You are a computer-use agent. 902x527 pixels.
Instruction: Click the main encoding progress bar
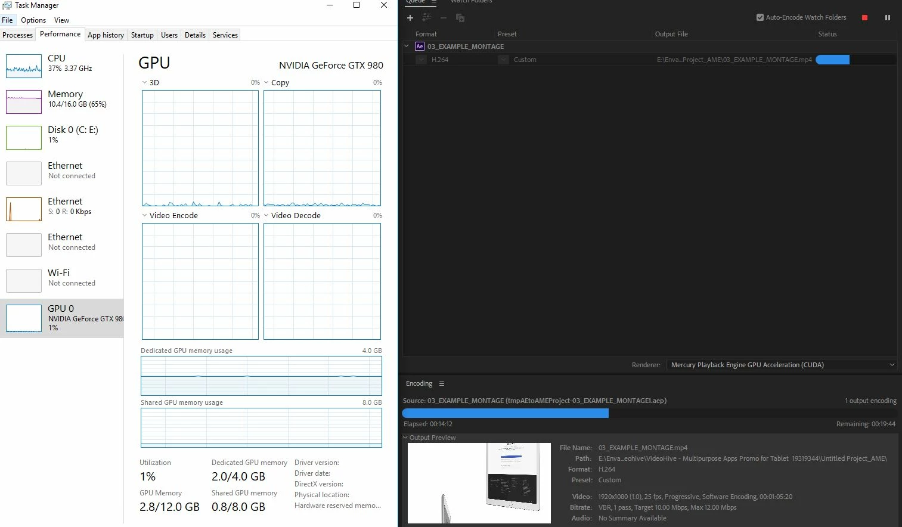pos(649,413)
